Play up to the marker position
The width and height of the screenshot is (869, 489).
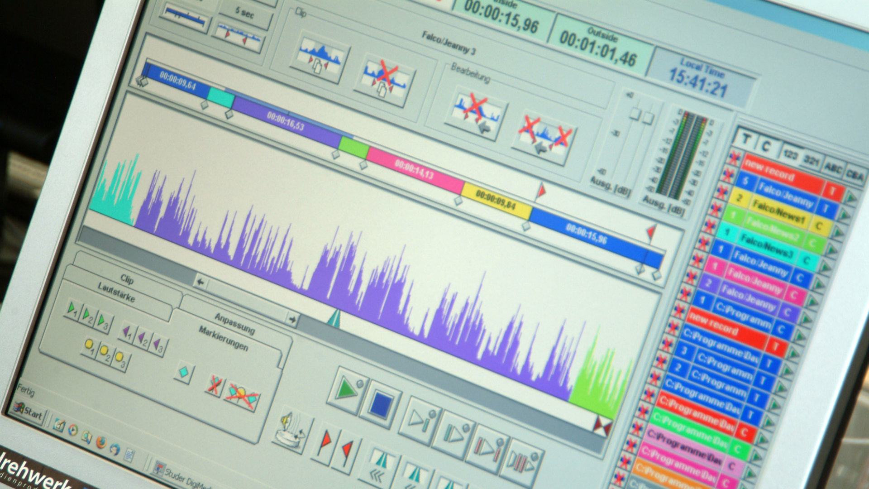(x=420, y=421)
